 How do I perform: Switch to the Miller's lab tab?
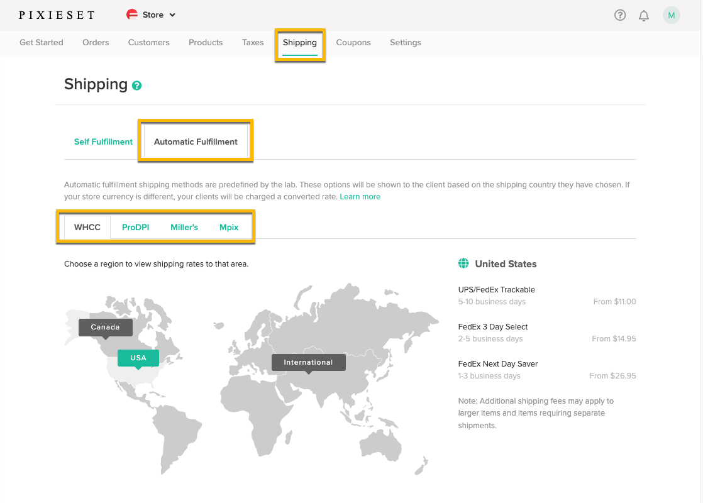(x=184, y=227)
